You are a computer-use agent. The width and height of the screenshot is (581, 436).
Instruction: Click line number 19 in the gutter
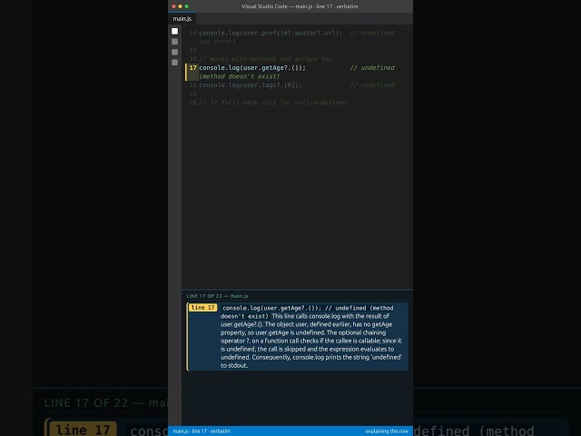[x=192, y=94]
